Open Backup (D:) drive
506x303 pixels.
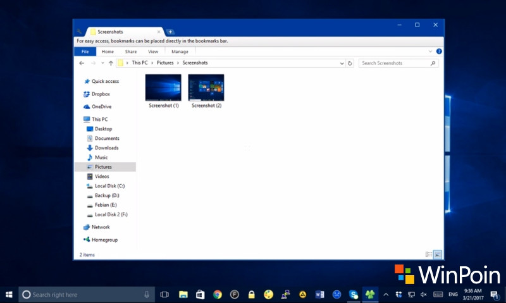tap(103, 195)
